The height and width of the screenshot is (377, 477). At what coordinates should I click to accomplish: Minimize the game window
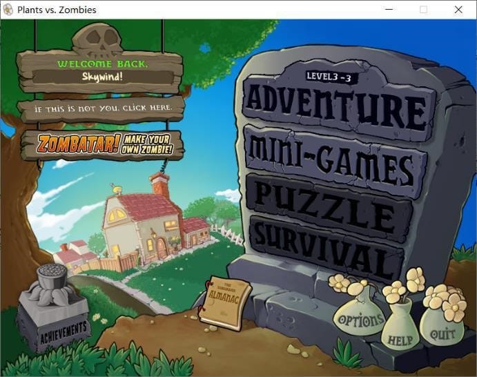[389, 10]
